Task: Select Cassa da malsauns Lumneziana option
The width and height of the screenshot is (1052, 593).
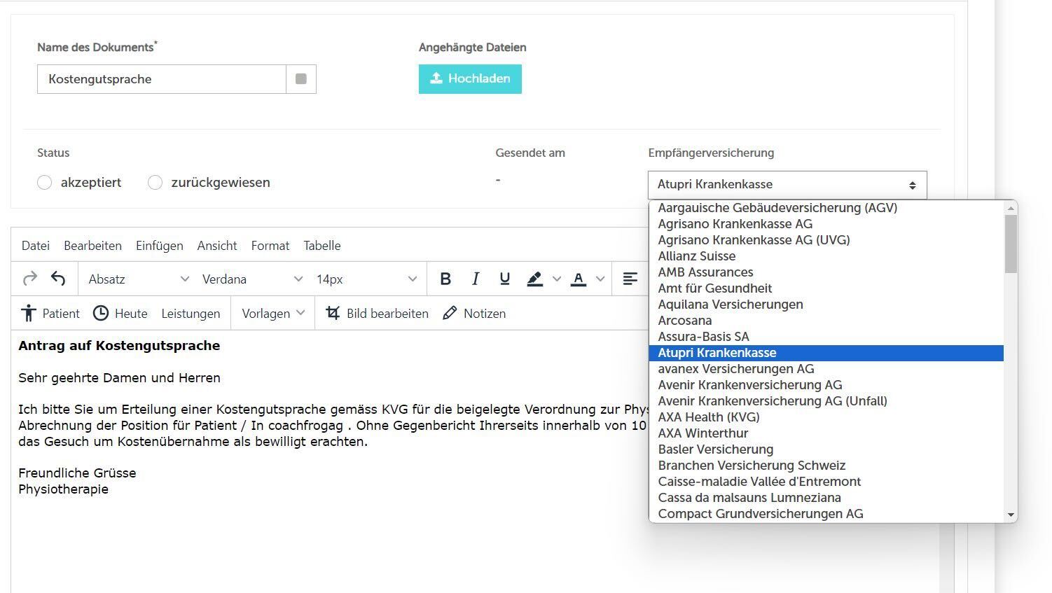Action: pos(826,498)
